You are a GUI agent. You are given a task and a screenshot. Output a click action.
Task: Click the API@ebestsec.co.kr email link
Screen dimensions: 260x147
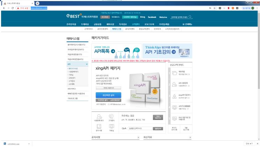pos(118,105)
